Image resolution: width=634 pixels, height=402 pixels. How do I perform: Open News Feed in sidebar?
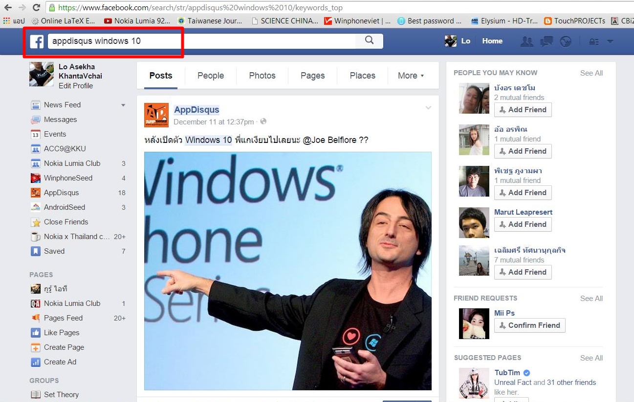(x=62, y=105)
